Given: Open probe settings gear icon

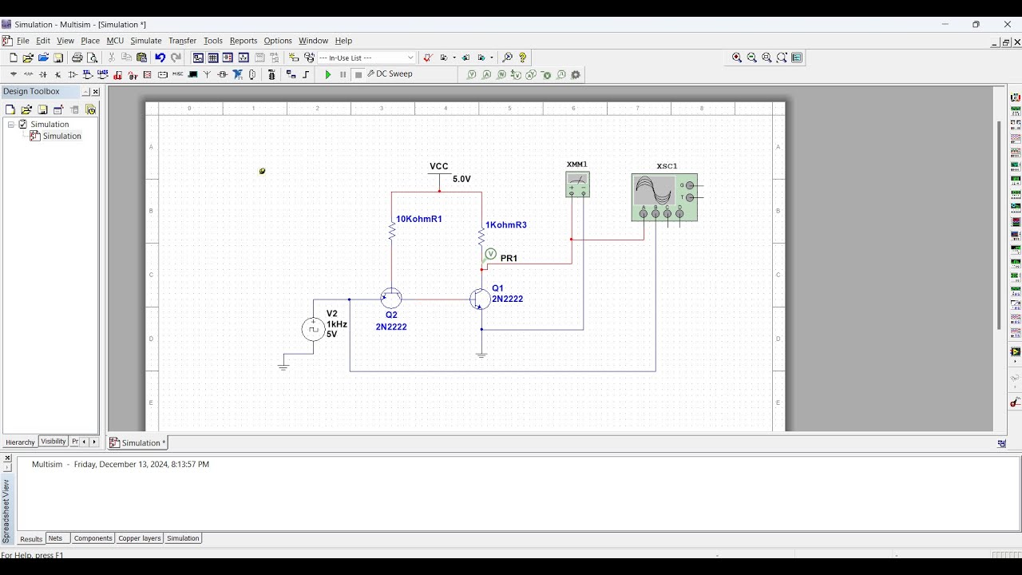Looking at the screenshot, I should [x=576, y=75].
